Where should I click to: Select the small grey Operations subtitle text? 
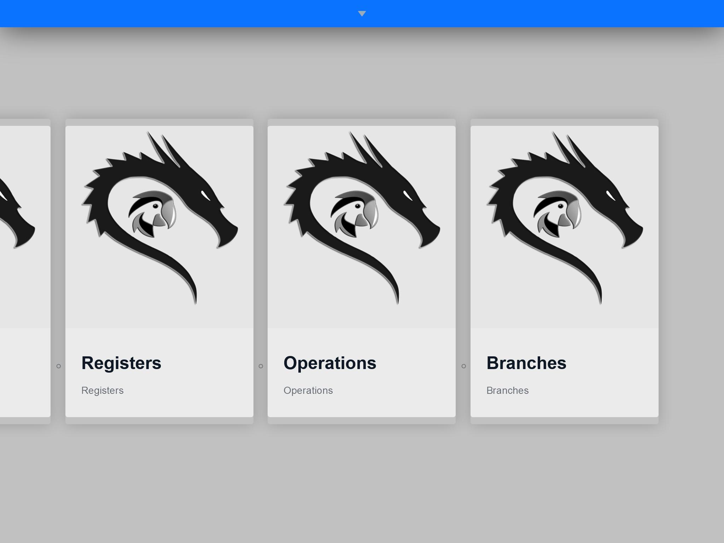[308, 391]
